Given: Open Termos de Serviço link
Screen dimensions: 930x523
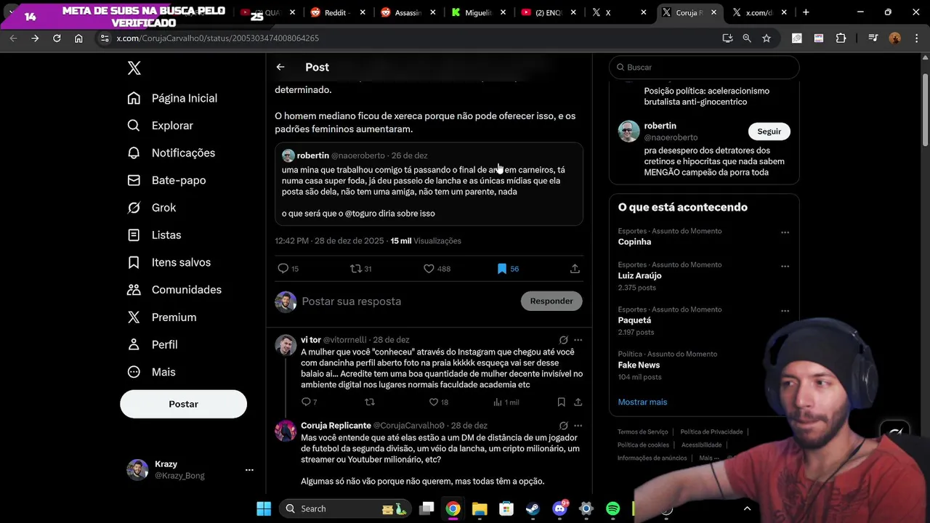Looking at the screenshot, I should (x=643, y=431).
